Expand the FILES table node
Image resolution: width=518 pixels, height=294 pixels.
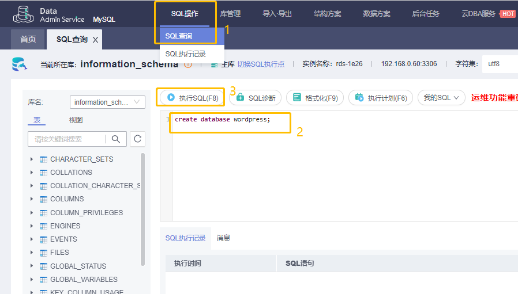click(x=32, y=253)
